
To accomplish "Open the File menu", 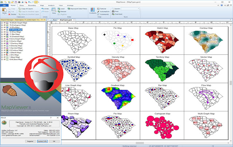I will [x=4, y=5].
